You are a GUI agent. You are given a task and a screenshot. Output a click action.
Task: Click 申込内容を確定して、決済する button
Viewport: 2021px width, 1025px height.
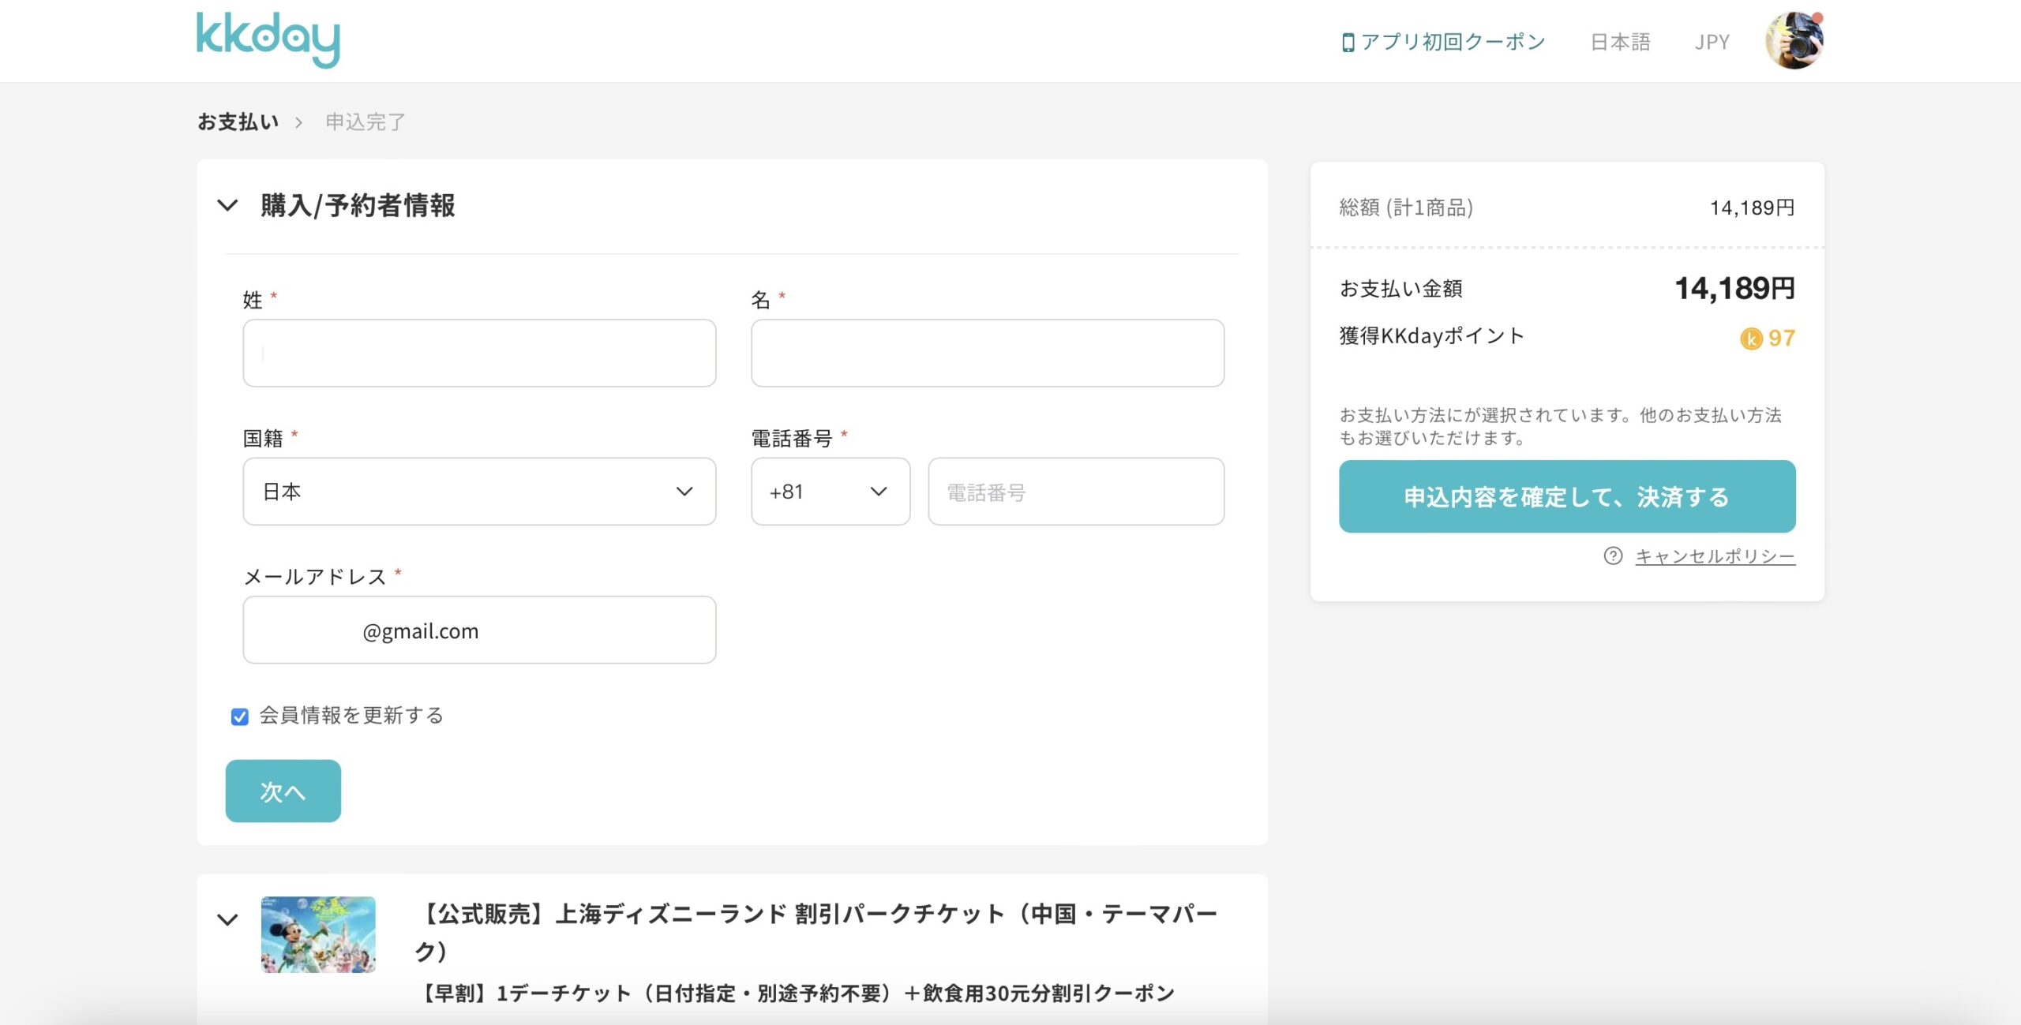(1567, 496)
